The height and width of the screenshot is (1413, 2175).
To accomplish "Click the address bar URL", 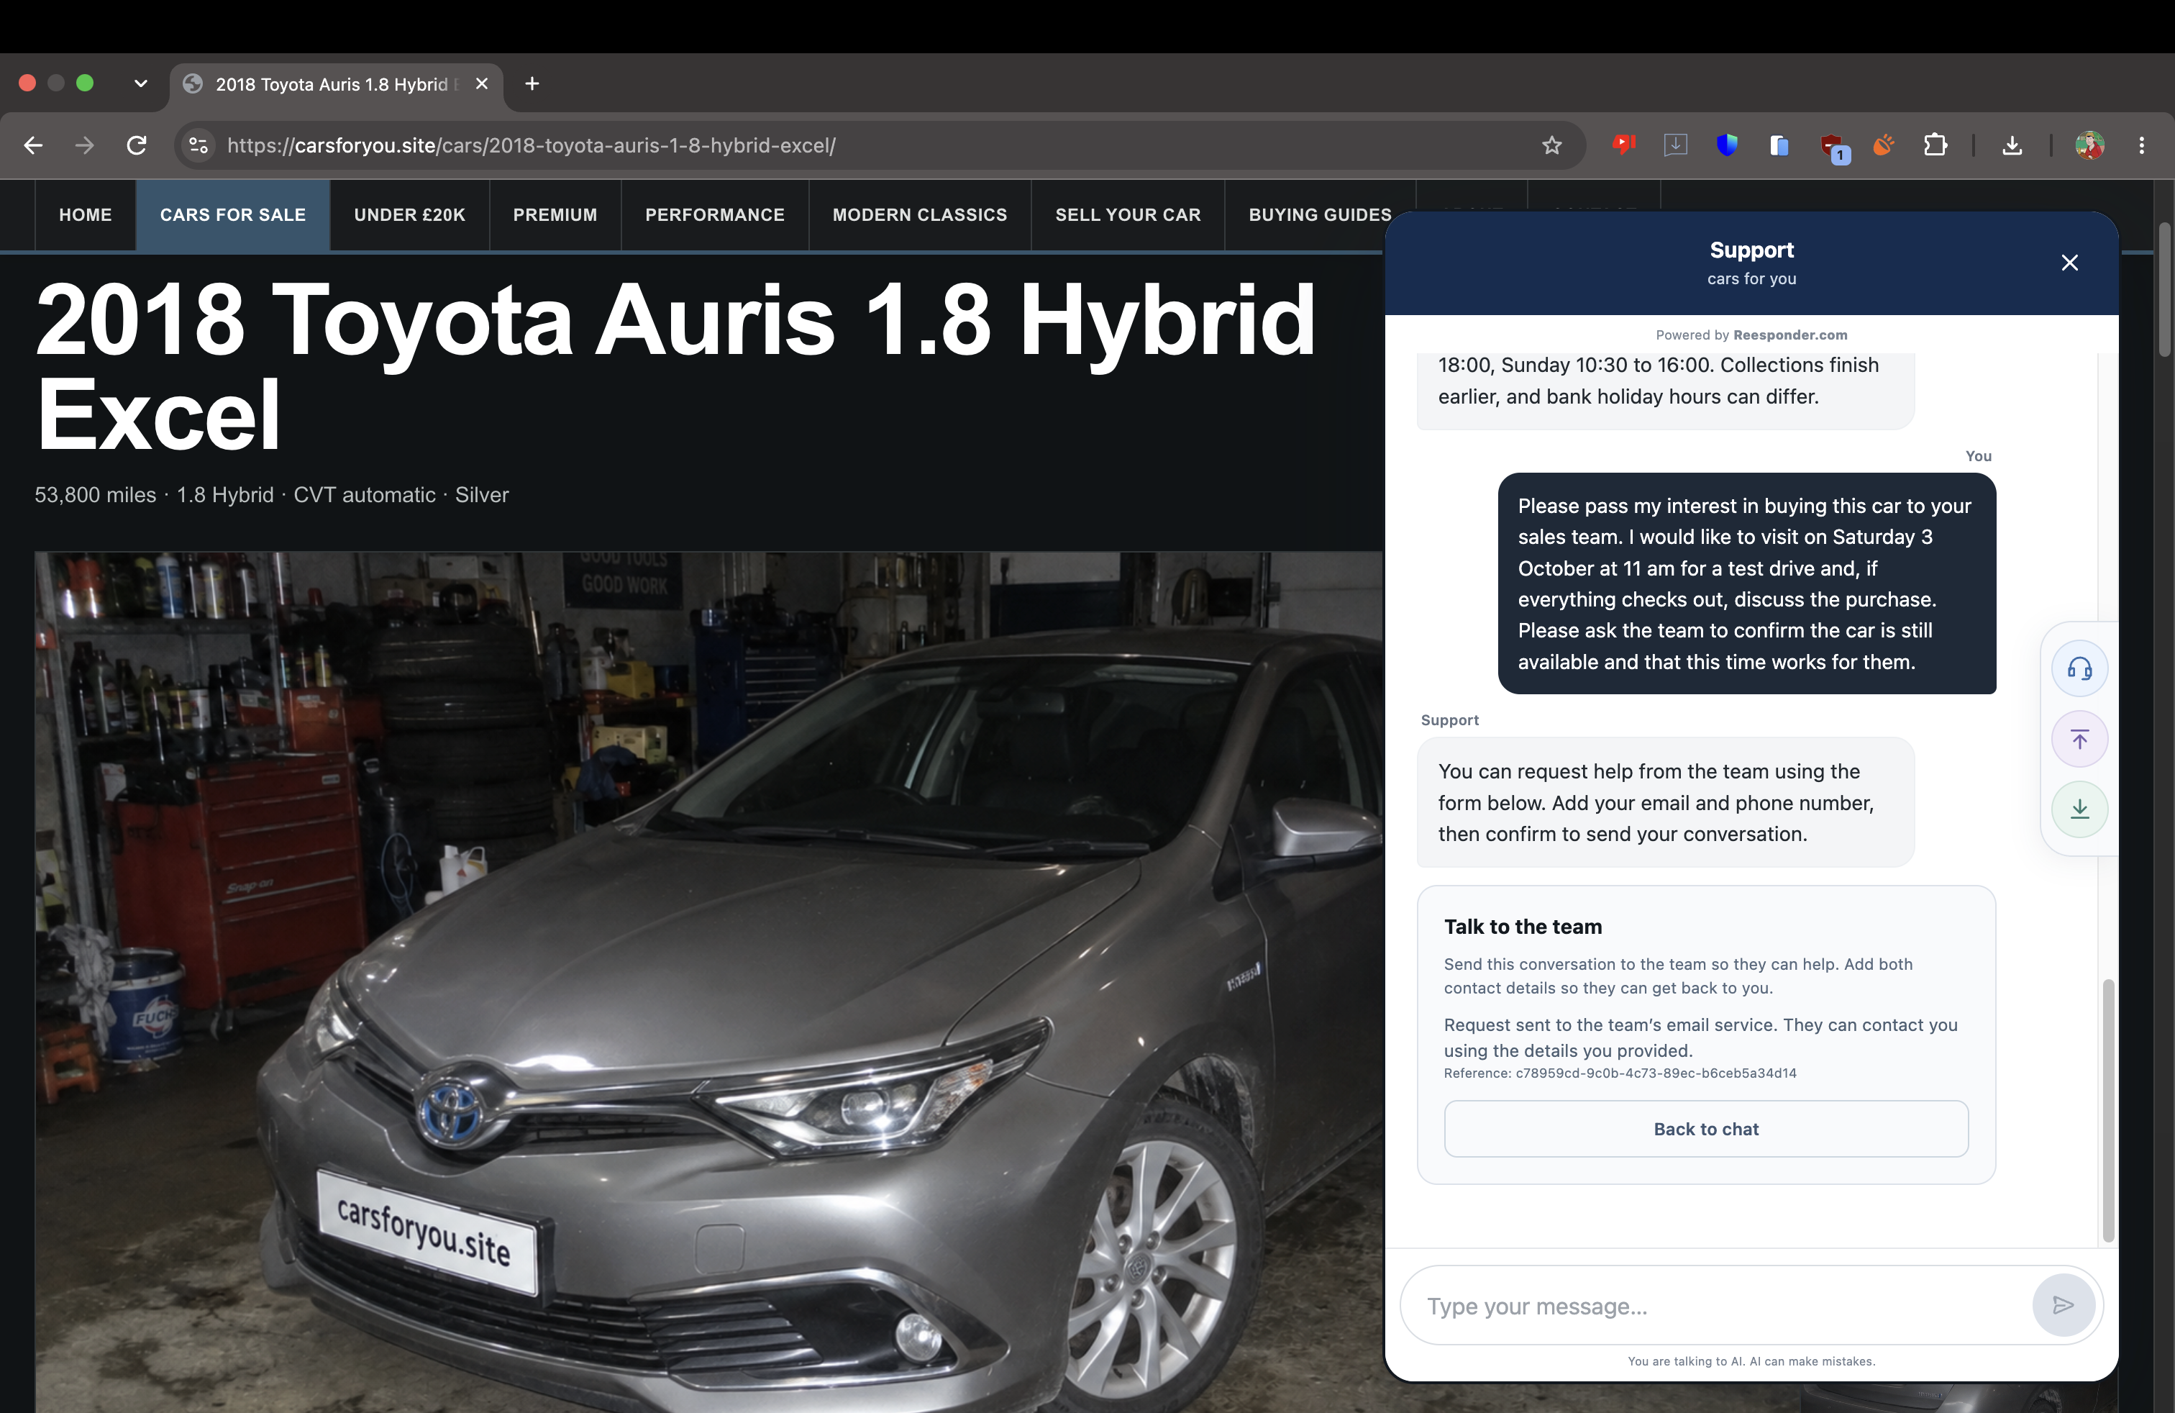I will pos(531,145).
